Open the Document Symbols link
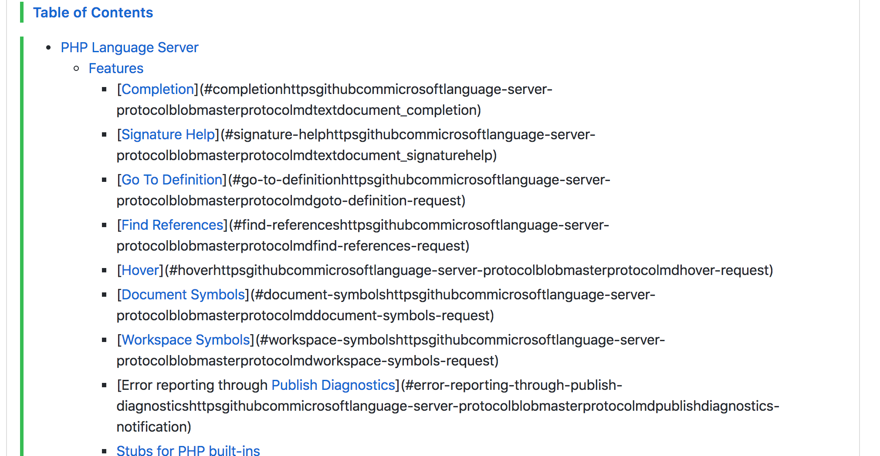Viewport: 880px width, 456px height. pos(183,295)
